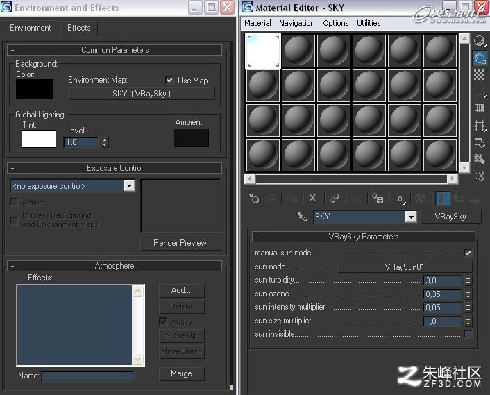Click the Global Lighting Level spinner arrows

pos(105,142)
